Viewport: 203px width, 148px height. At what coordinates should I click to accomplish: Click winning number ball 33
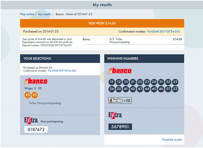(x=175, y=82)
